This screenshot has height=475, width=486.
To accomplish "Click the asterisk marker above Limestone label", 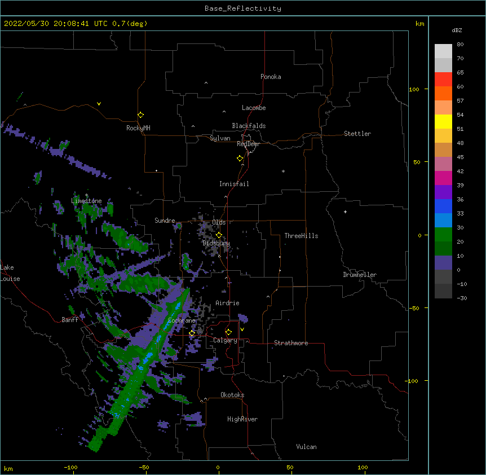I will [x=87, y=195].
